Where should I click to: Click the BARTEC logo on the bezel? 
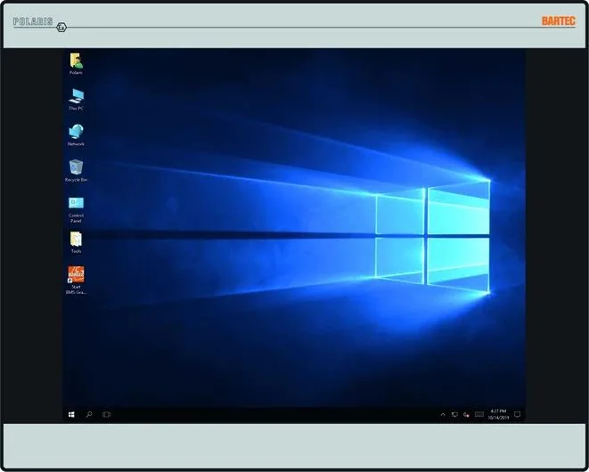(x=558, y=20)
